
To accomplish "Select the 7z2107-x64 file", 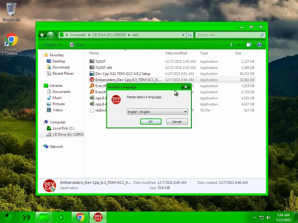I will click(x=104, y=67).
